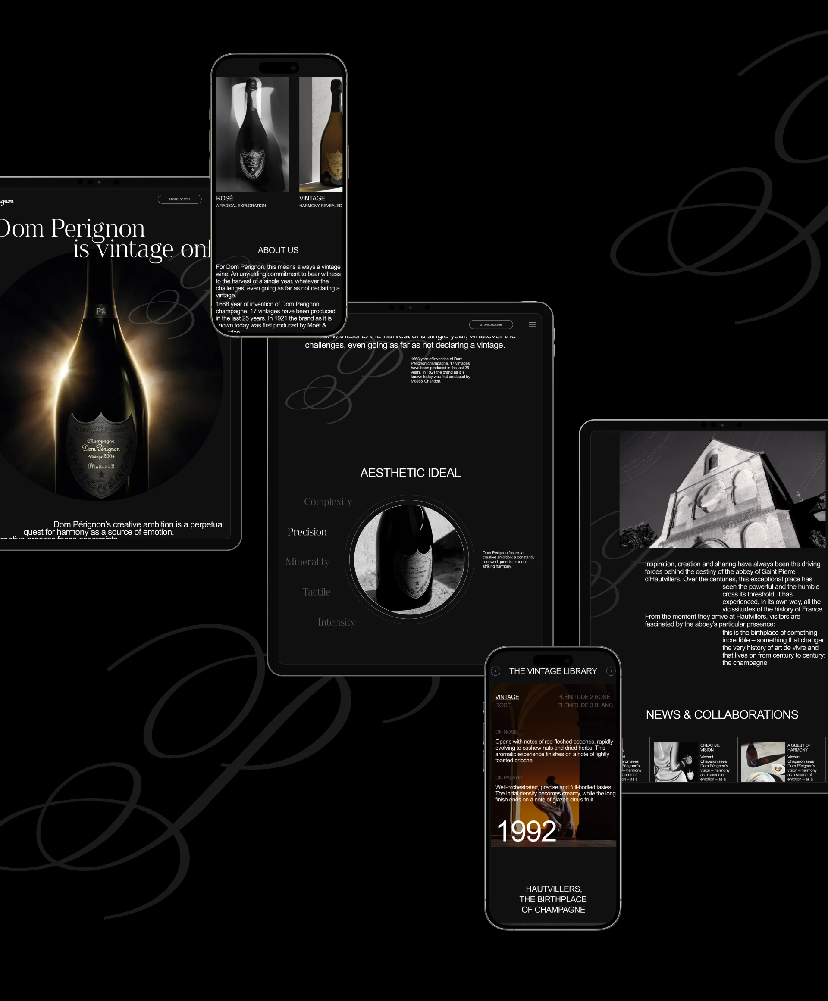Click Store Locator on the left tablet
Viewport: 828px width, 1001px height.
click(x=179, y=199)
